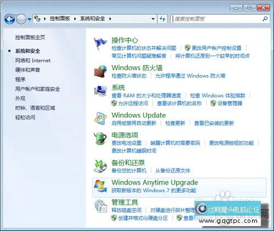
Task: Open the 系统 heading
Action: [x=118, y=88]
